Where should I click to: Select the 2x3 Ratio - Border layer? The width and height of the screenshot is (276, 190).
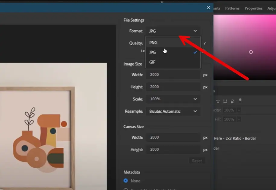tap(235, 138)
